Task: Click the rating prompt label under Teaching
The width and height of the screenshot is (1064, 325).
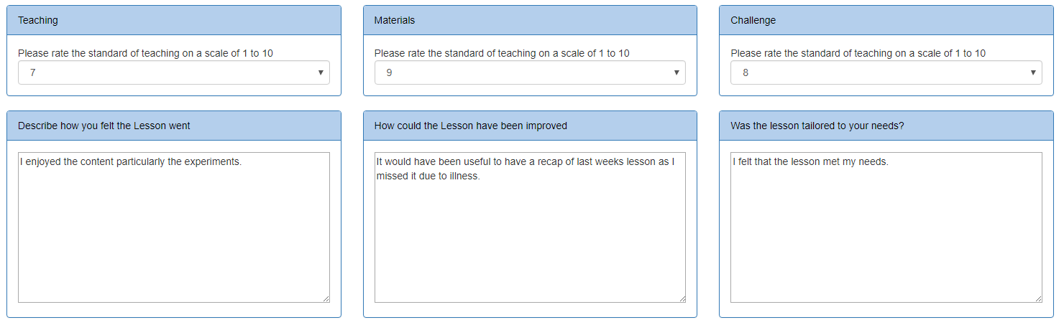Action: point(145,53)
